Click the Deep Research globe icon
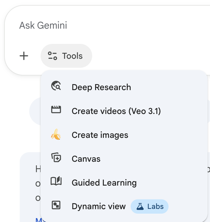The image size is (210, 222). [x=56, y=86]
